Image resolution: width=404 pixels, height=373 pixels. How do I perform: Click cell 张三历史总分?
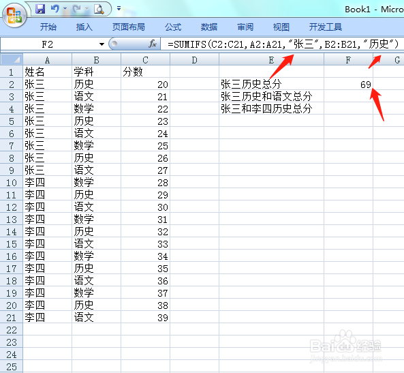pos(271,84)
